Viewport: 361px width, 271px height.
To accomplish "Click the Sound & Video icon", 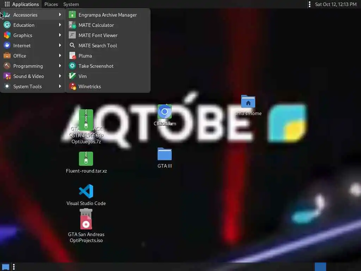I will 7,76.
